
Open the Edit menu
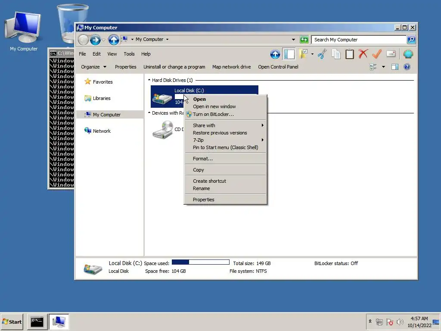(x=96, y=54)
